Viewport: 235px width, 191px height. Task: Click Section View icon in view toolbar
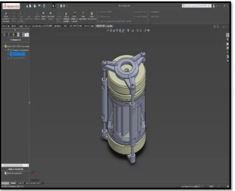click(x=117, y=31)
